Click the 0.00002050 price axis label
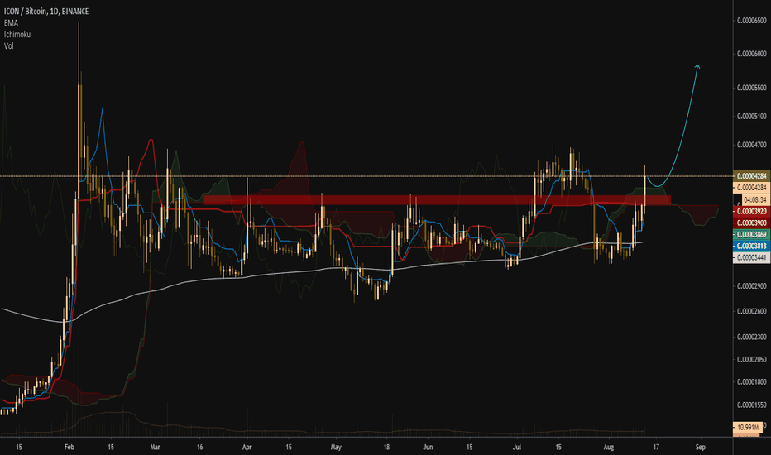The width and height of the screenshot is (771, 455). [751, 360]
